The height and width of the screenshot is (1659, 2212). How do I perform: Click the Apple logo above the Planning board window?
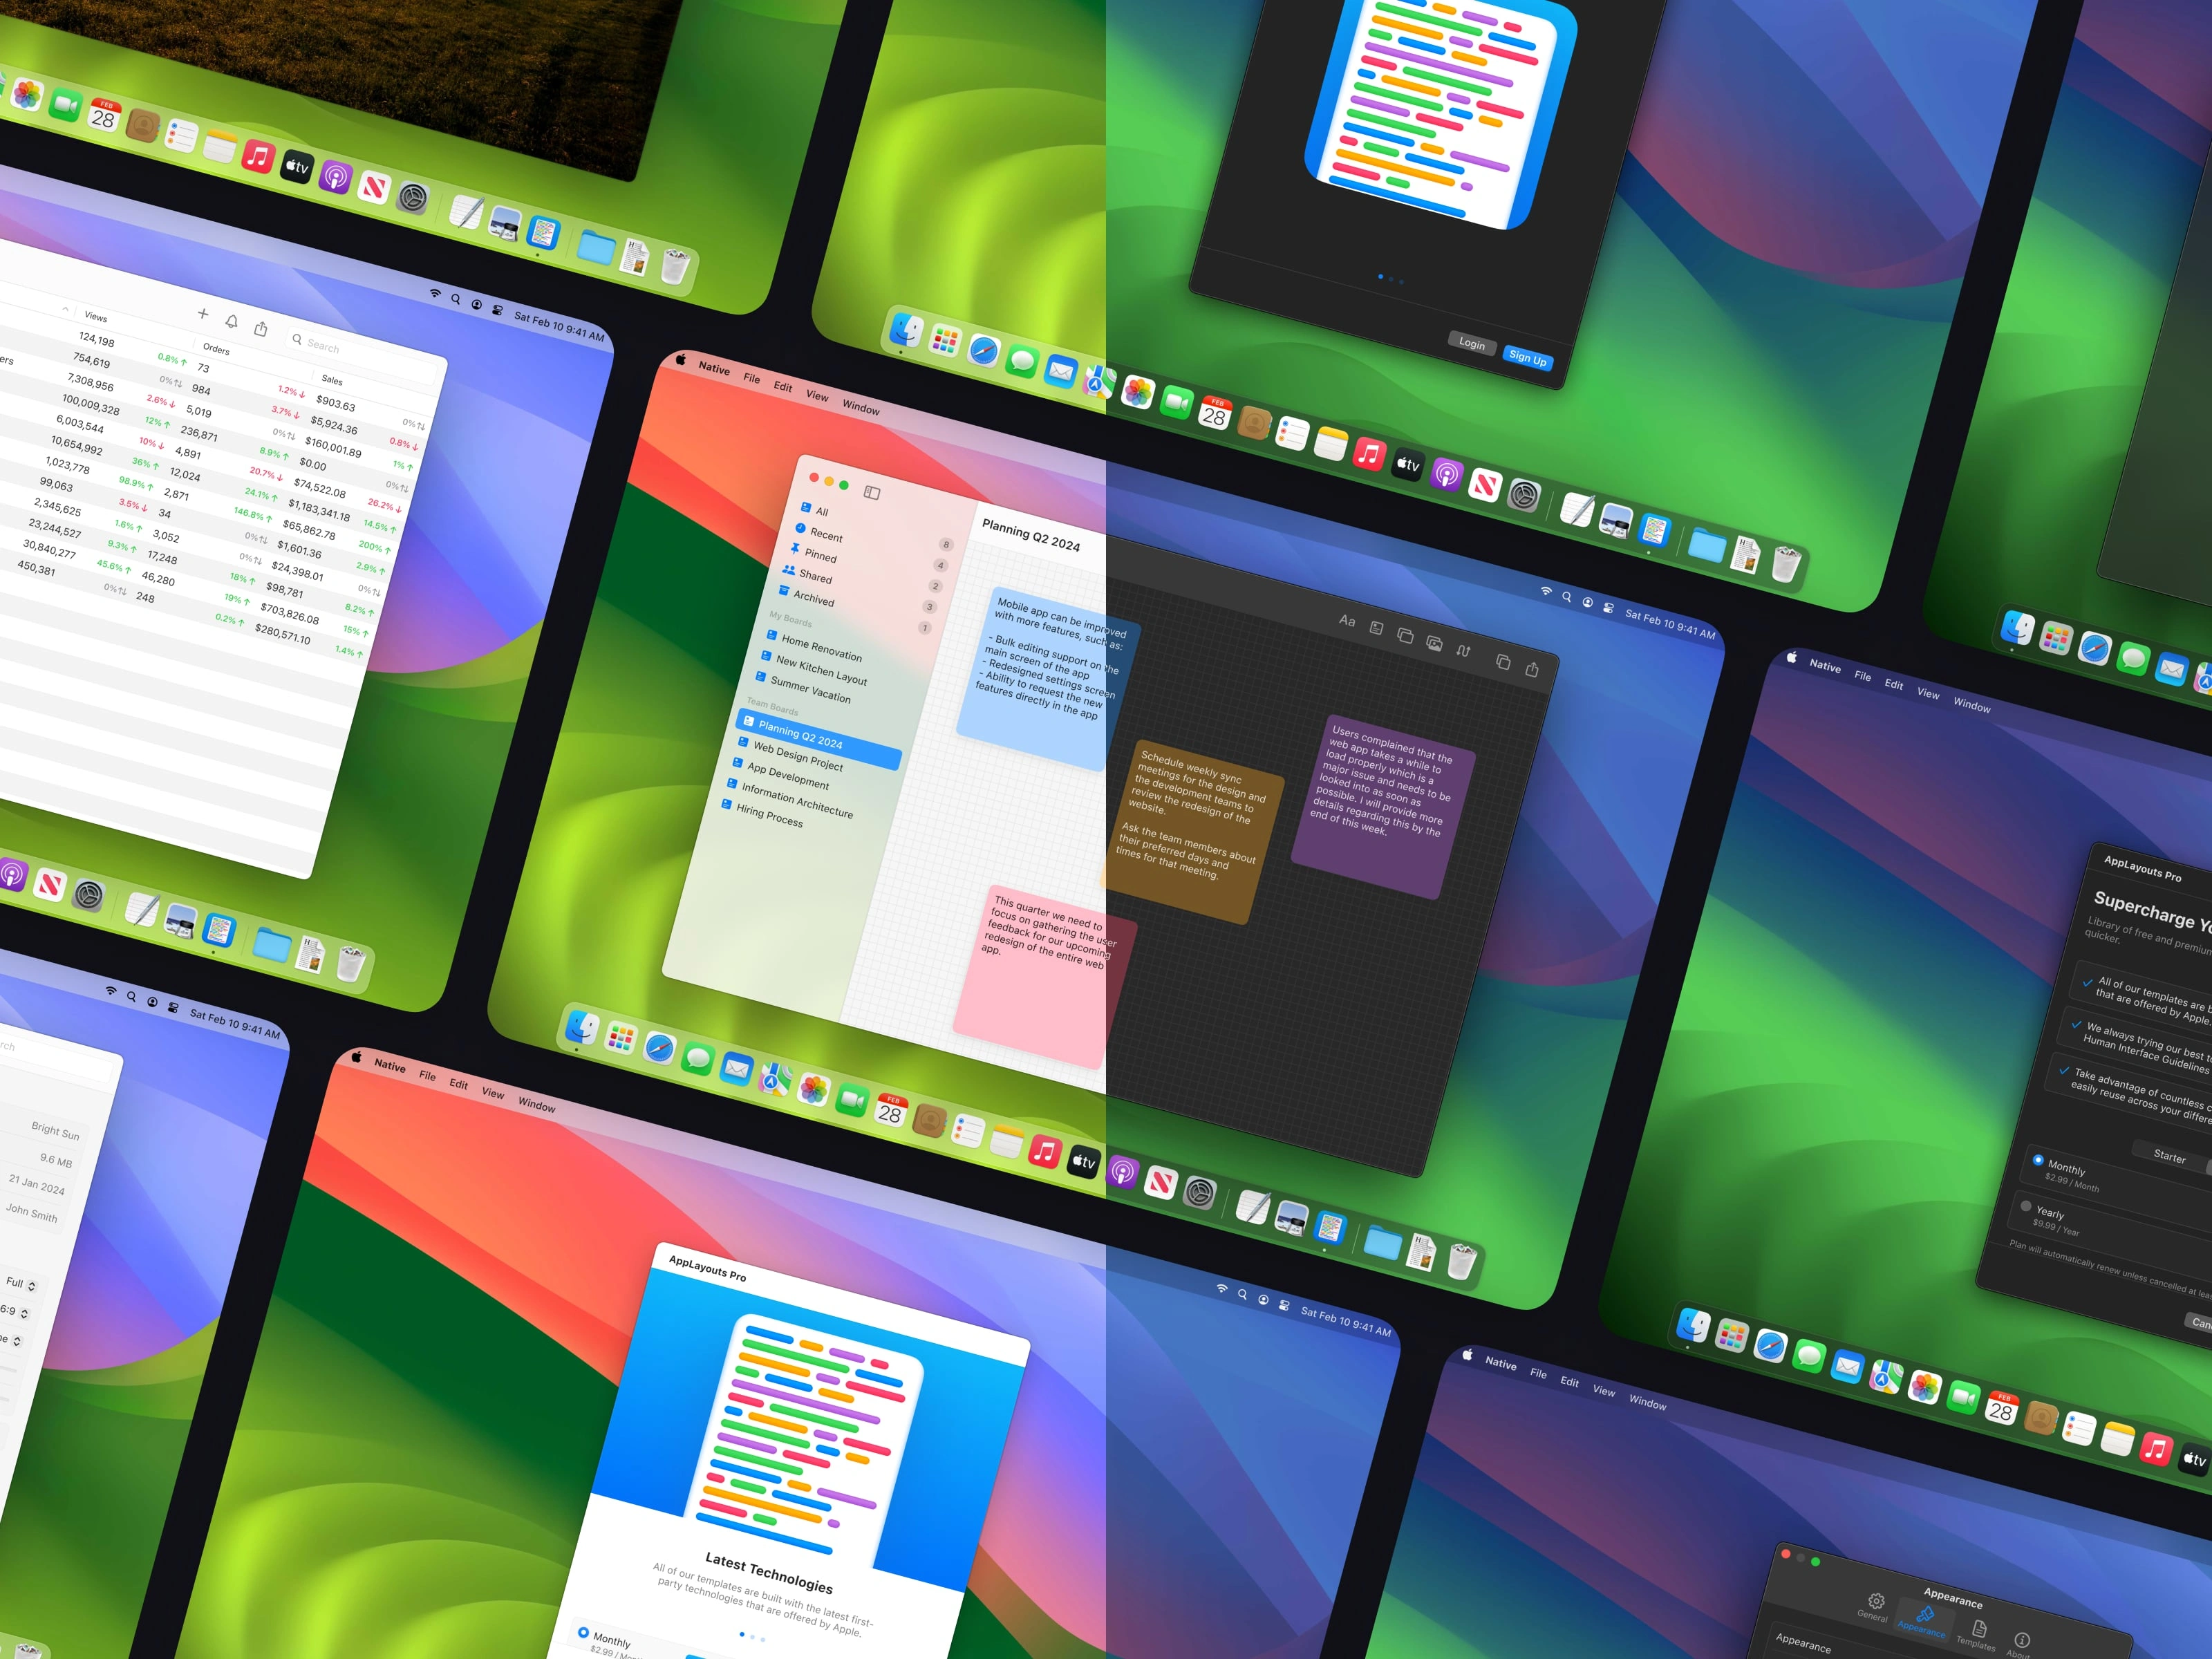(681, 360)
